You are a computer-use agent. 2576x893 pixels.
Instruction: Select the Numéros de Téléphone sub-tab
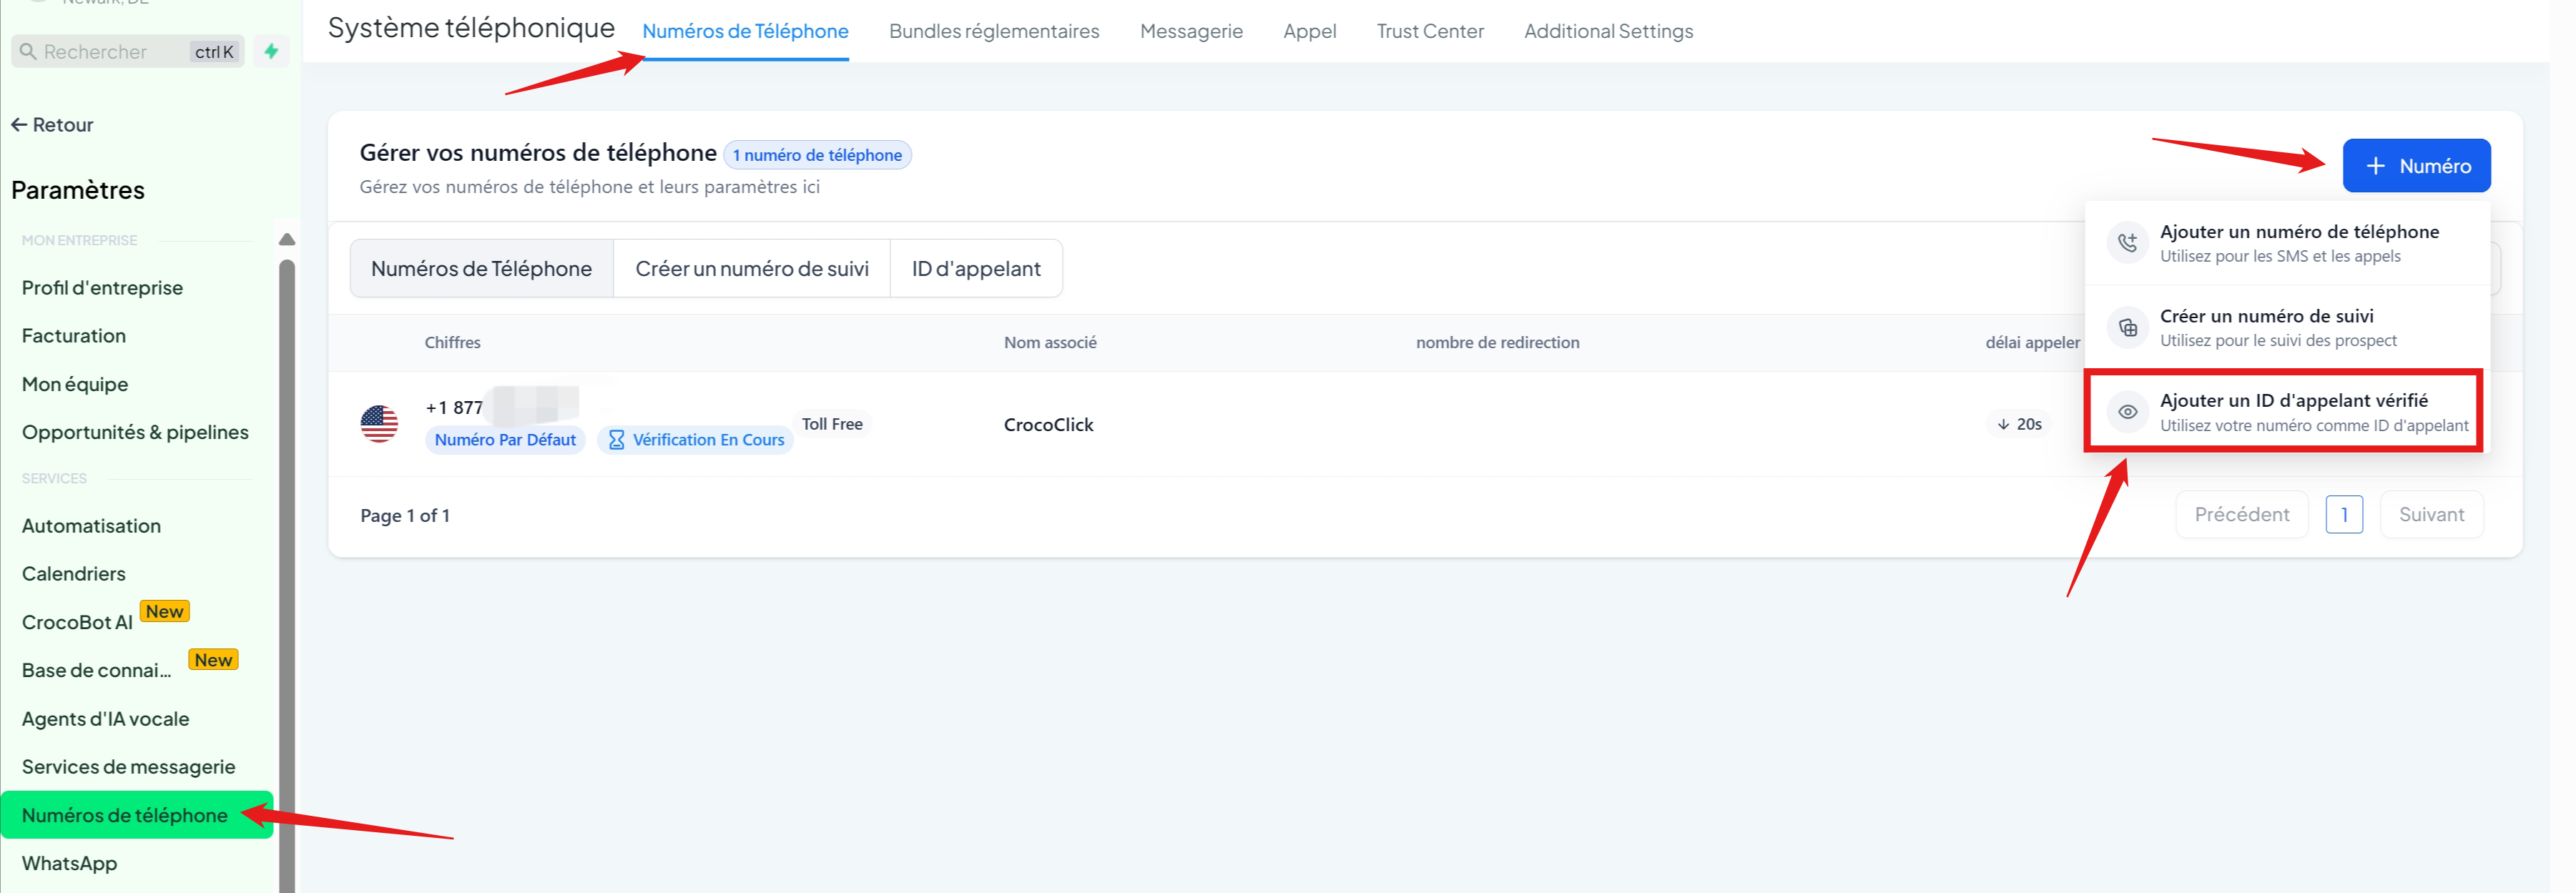pos(481,269)
